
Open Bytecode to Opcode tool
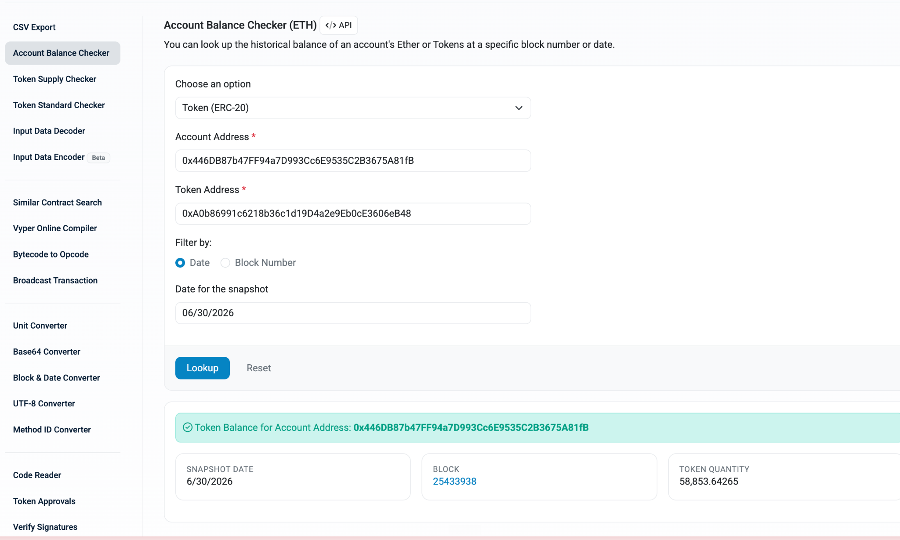(51, 254)
